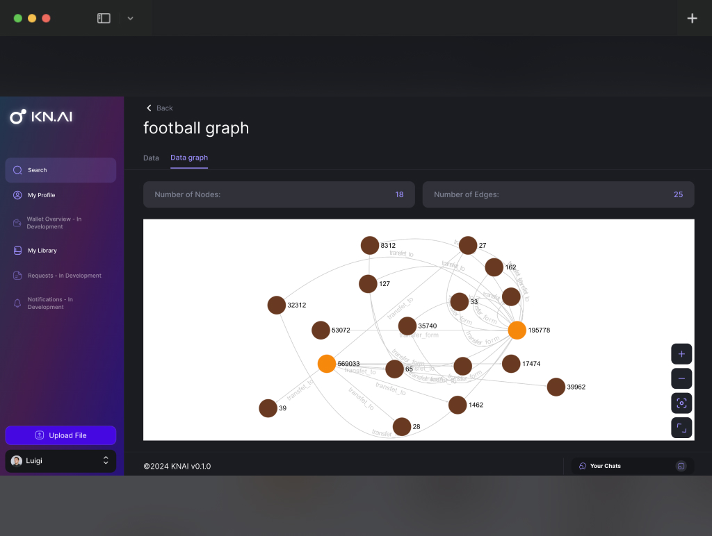Go to My Profile
Screen dimensions: 712x536
click(41, 195)
